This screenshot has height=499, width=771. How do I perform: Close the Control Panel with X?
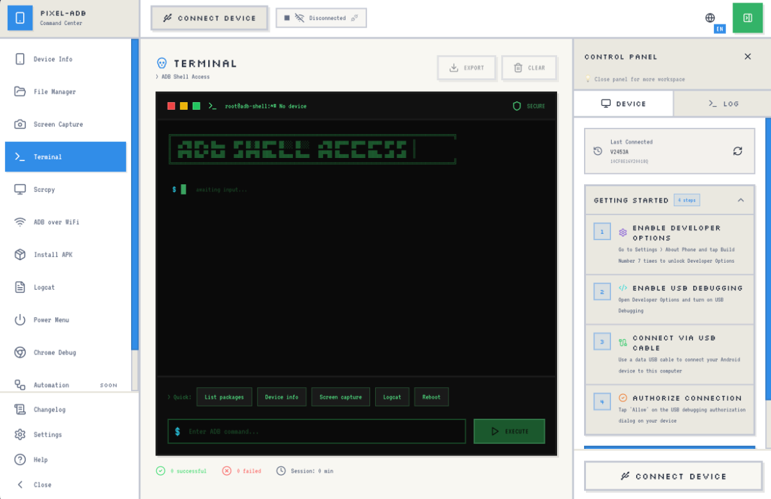pos(748,57)
